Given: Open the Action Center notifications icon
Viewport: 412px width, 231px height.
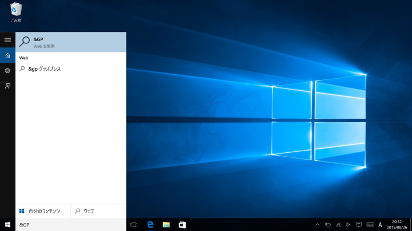Looking at the screenshot, I should [x=359, y=225].
